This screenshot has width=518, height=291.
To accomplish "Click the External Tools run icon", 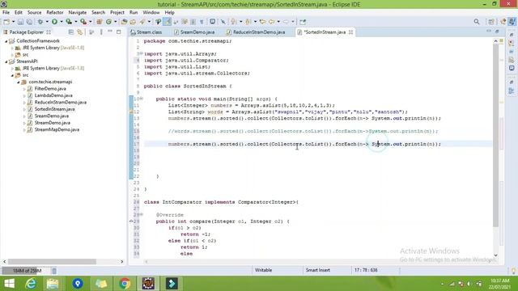I will 83,22.
